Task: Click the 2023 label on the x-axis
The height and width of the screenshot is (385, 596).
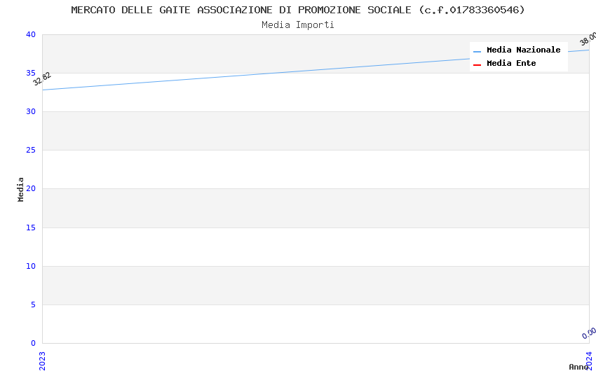Action: click(x=42, y=360)
